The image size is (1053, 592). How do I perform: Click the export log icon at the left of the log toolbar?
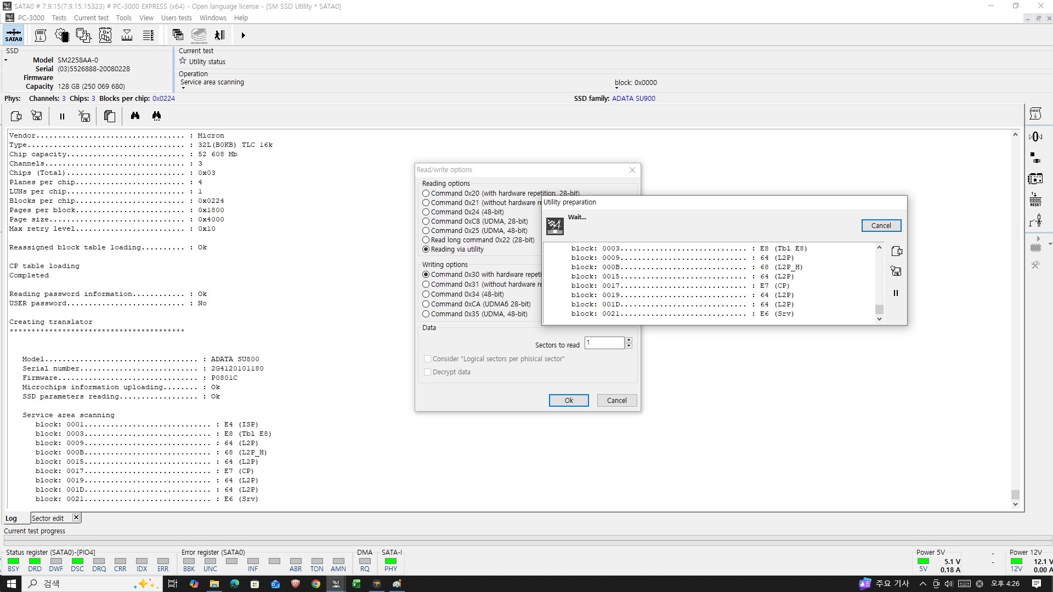(x=16, y=116)
